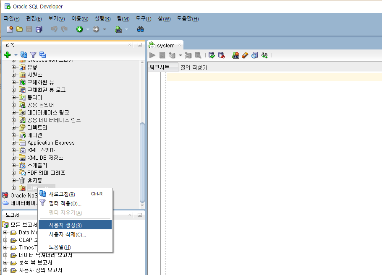
Task: Open SQL Worksheet toolbar icon
Action: (118, 29)
